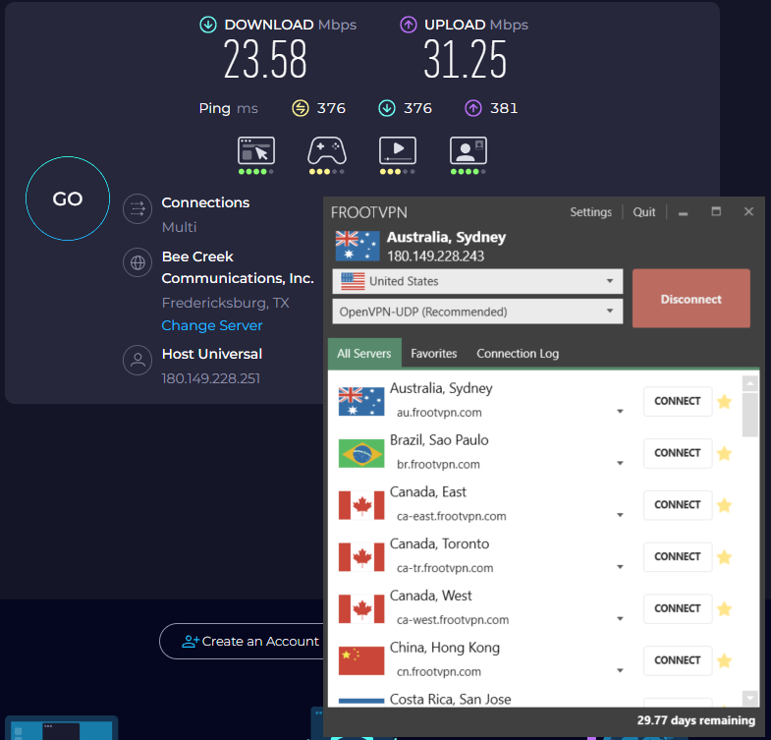Toggle favorite star for Australia, Sydney
Image resolution: width=771 pixels, height=740 pixels.
click(x=724, y=402)
